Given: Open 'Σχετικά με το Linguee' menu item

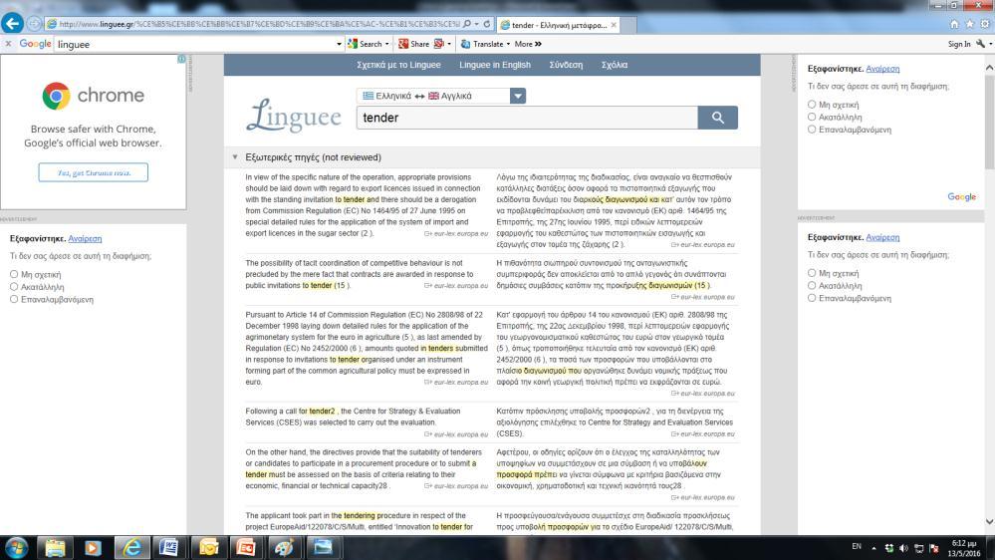Looking at the screenshot, I should pyautogui.click(x=398, y=65).
